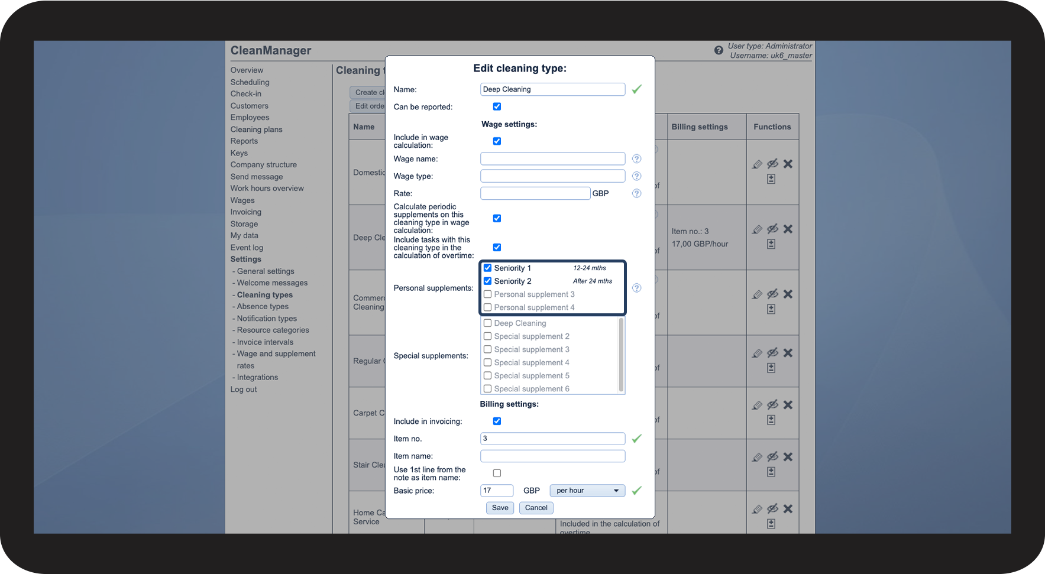Check Use 1st line from note option

[497, 473]
